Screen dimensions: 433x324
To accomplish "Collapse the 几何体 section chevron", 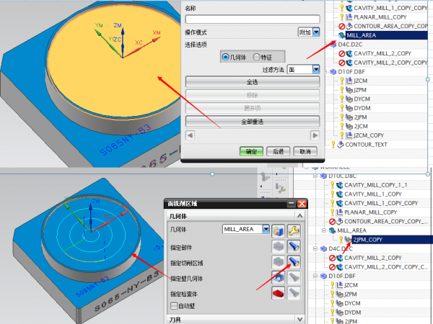I will (x=300, y=216).
